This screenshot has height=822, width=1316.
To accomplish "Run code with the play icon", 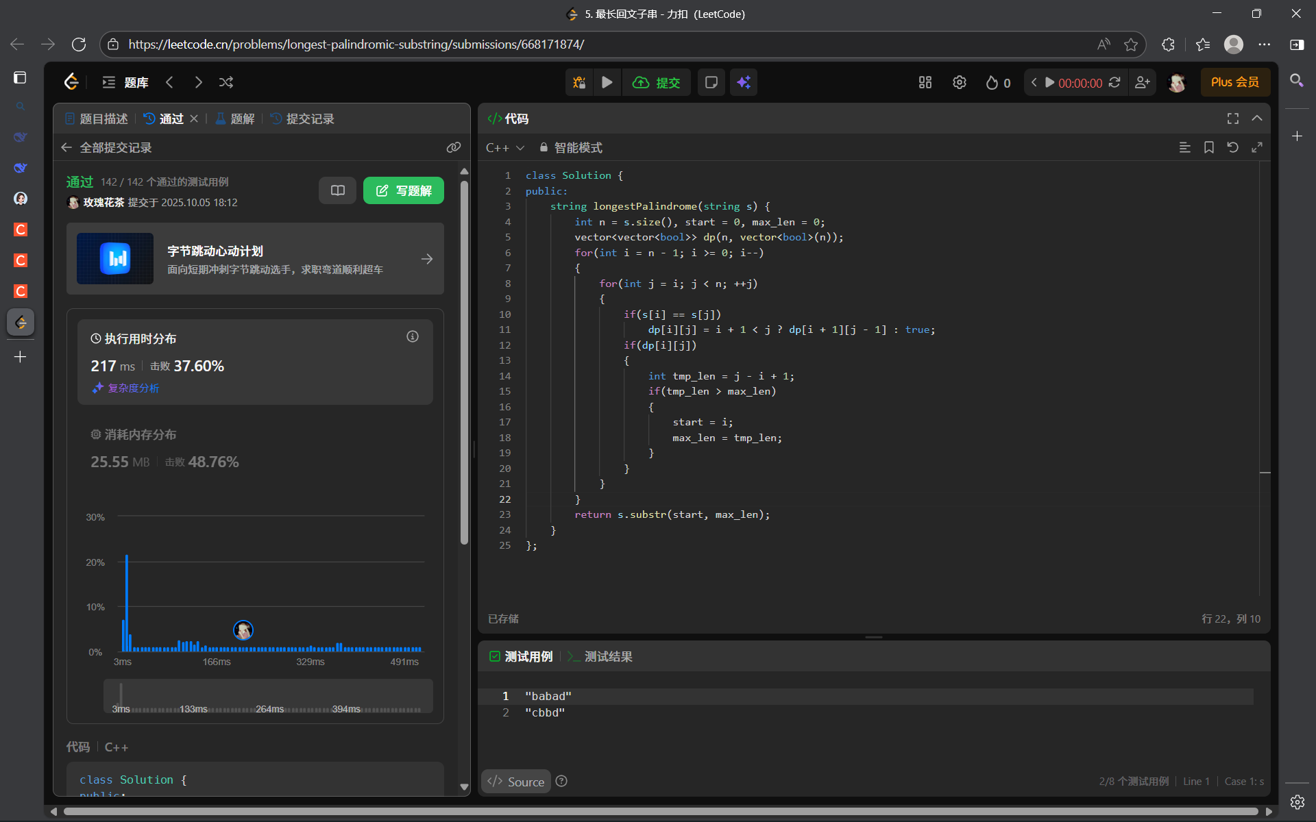I will [607, 82].
